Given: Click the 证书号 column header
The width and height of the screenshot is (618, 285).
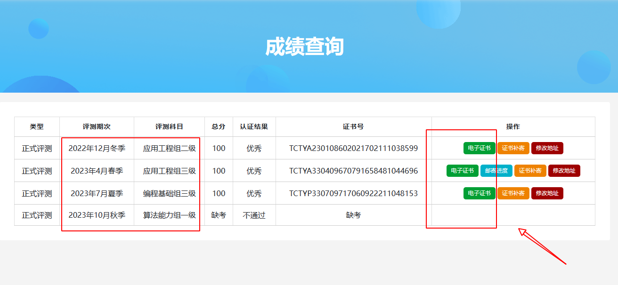Looking at the screenshot, I should coord(354,127).
